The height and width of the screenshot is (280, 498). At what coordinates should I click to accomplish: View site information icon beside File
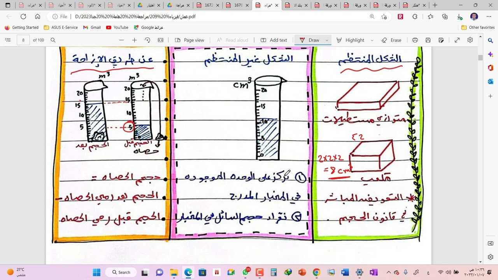[x=55, y=17]
